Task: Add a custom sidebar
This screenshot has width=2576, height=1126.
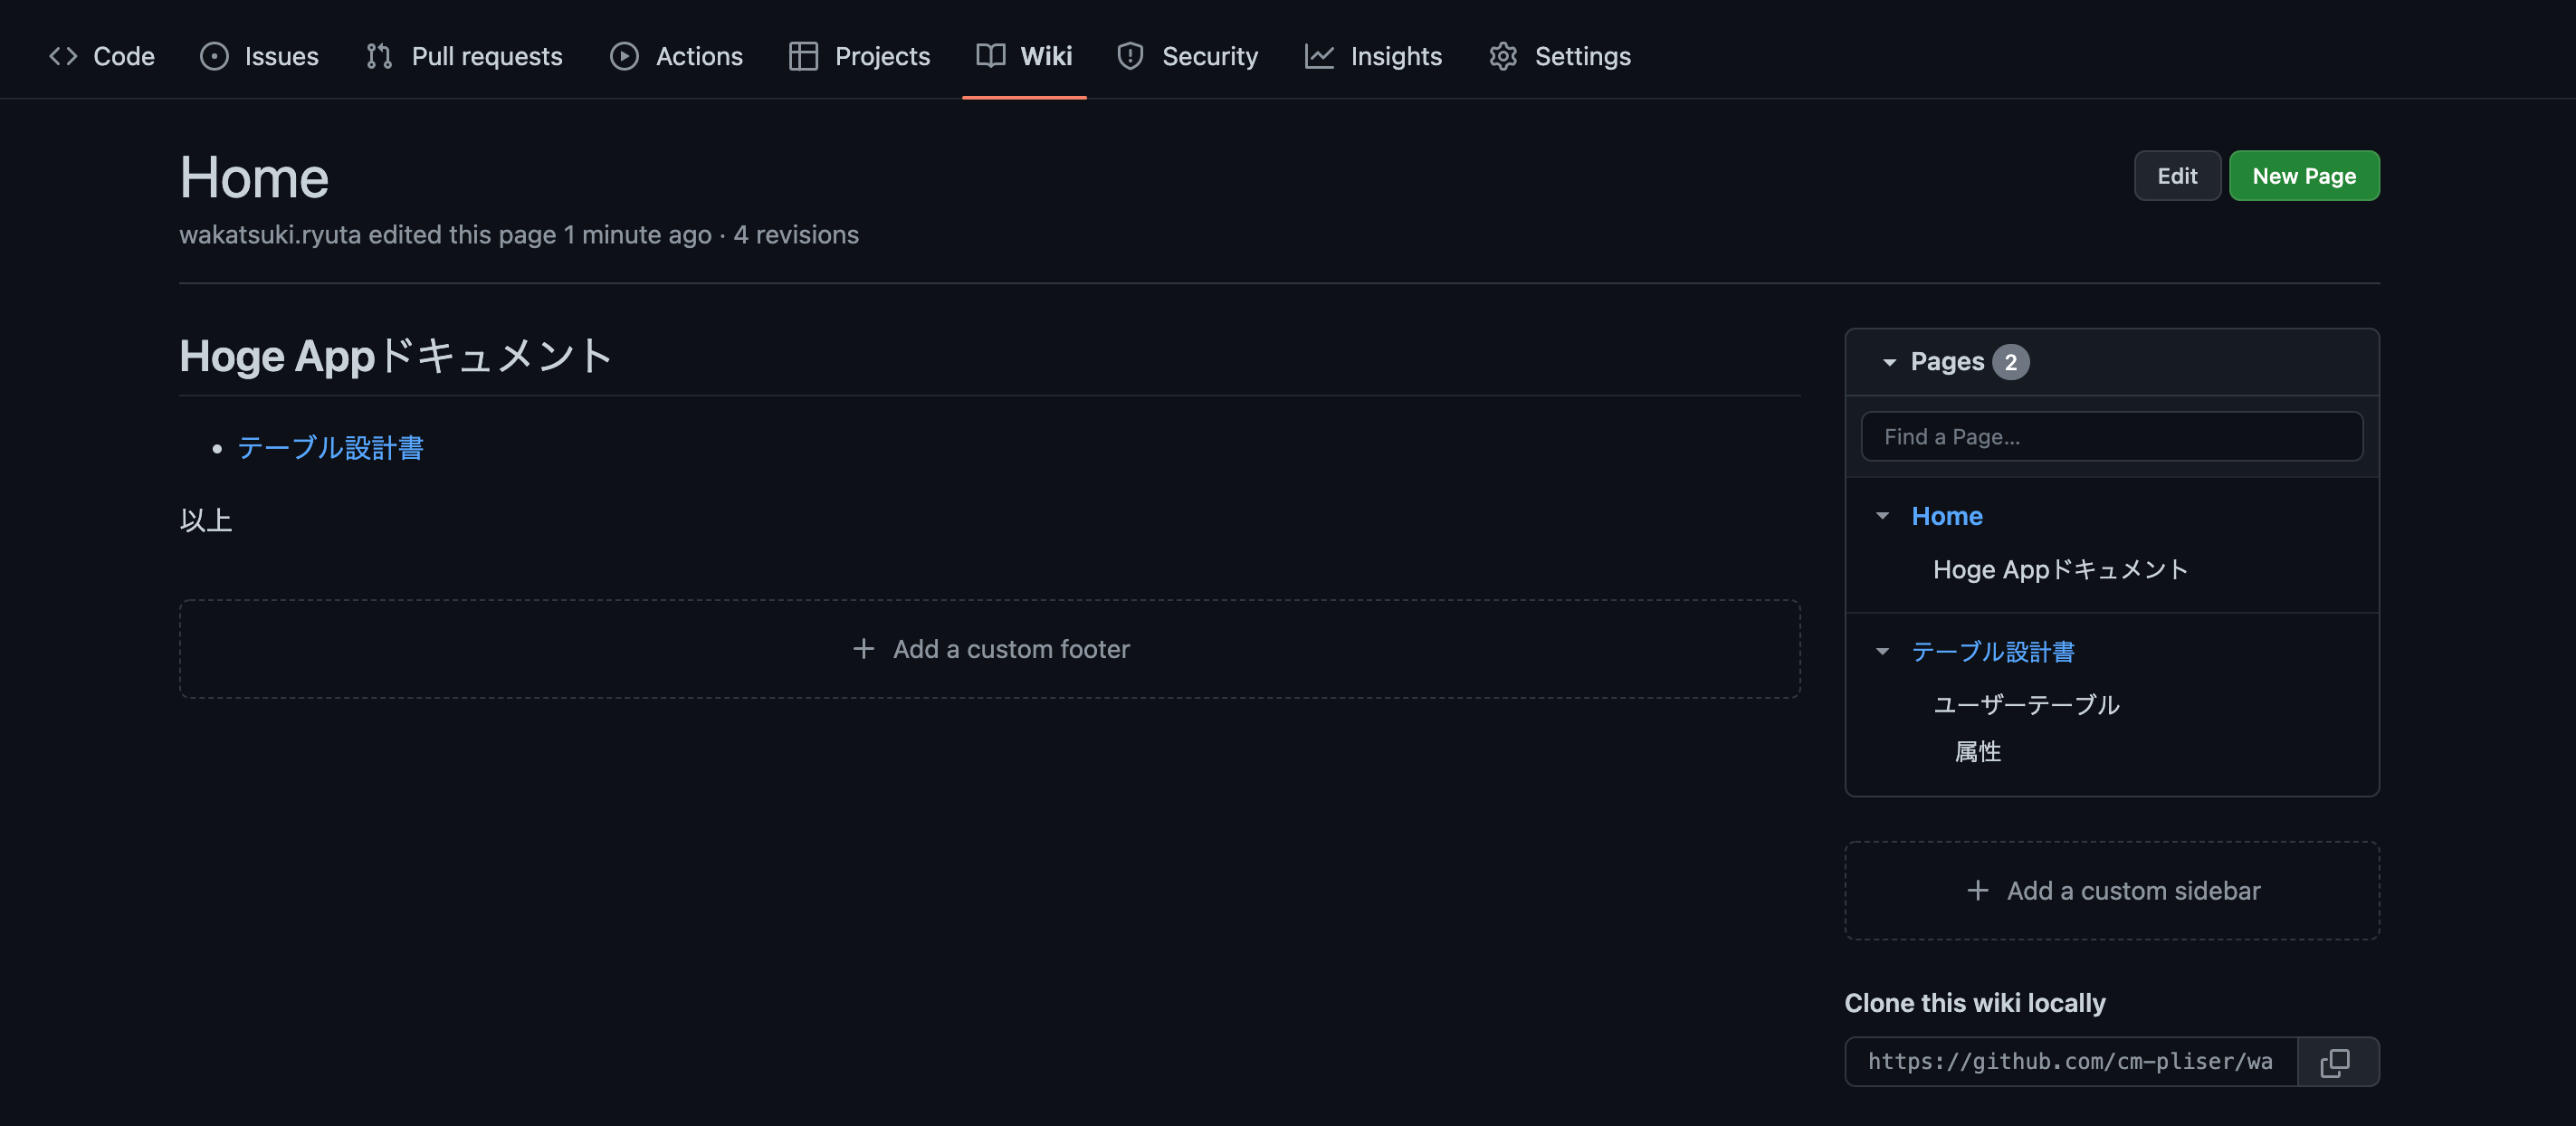Action: 2111,891
